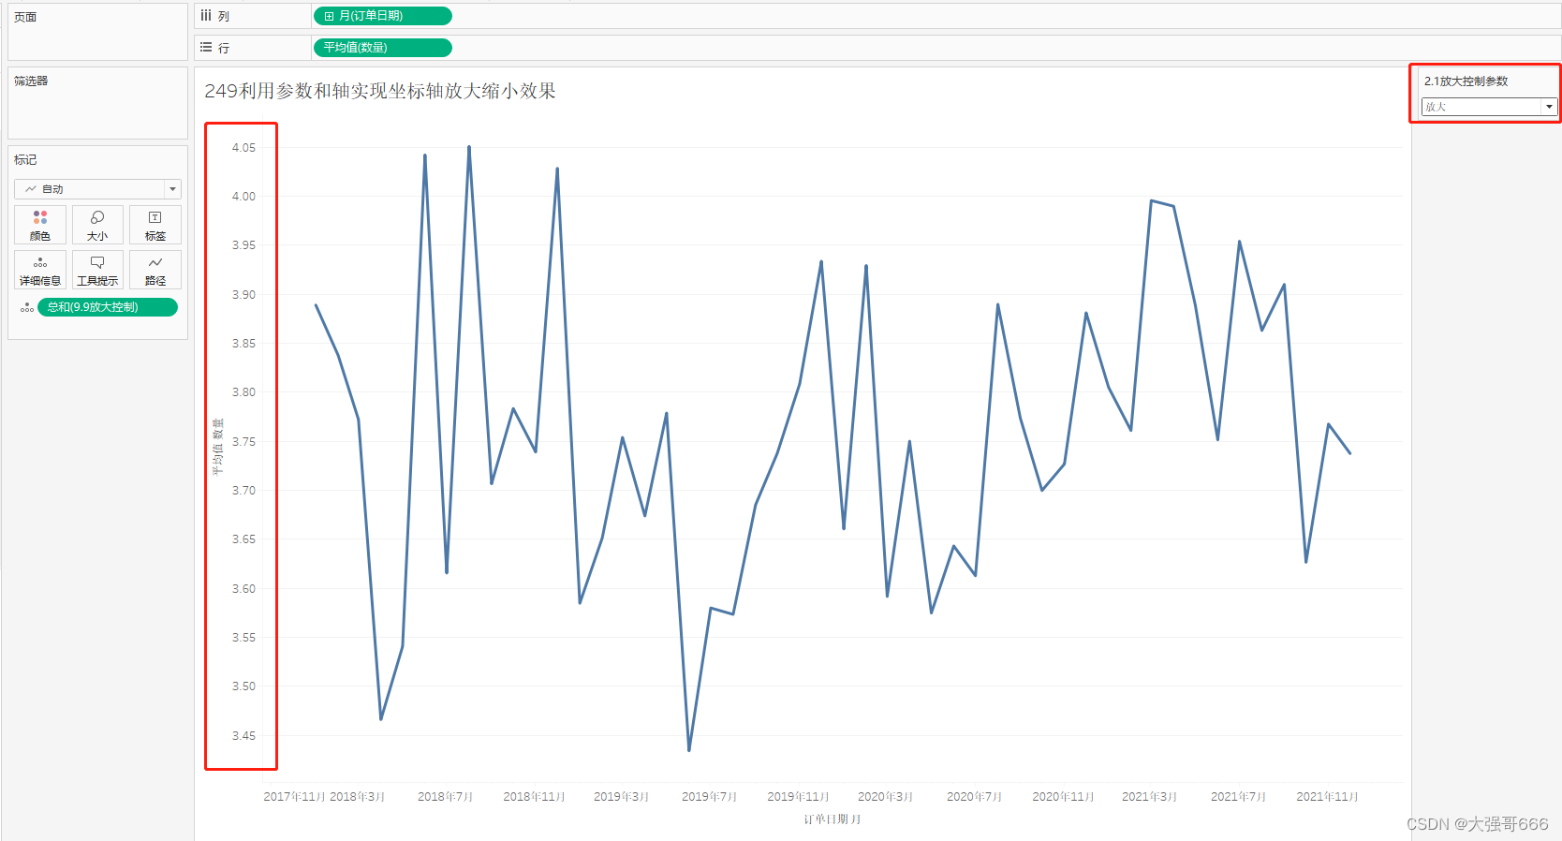Click the columns shelf icon next to 列
This screenshot has width=1562, height=841.
[x=206, y=16]
